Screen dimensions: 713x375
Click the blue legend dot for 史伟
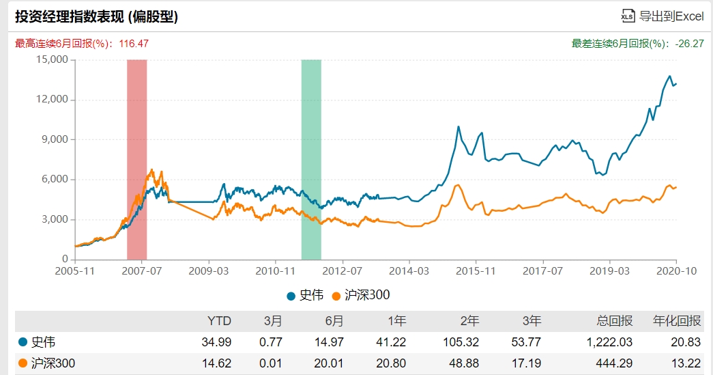(x=291, y=296)
